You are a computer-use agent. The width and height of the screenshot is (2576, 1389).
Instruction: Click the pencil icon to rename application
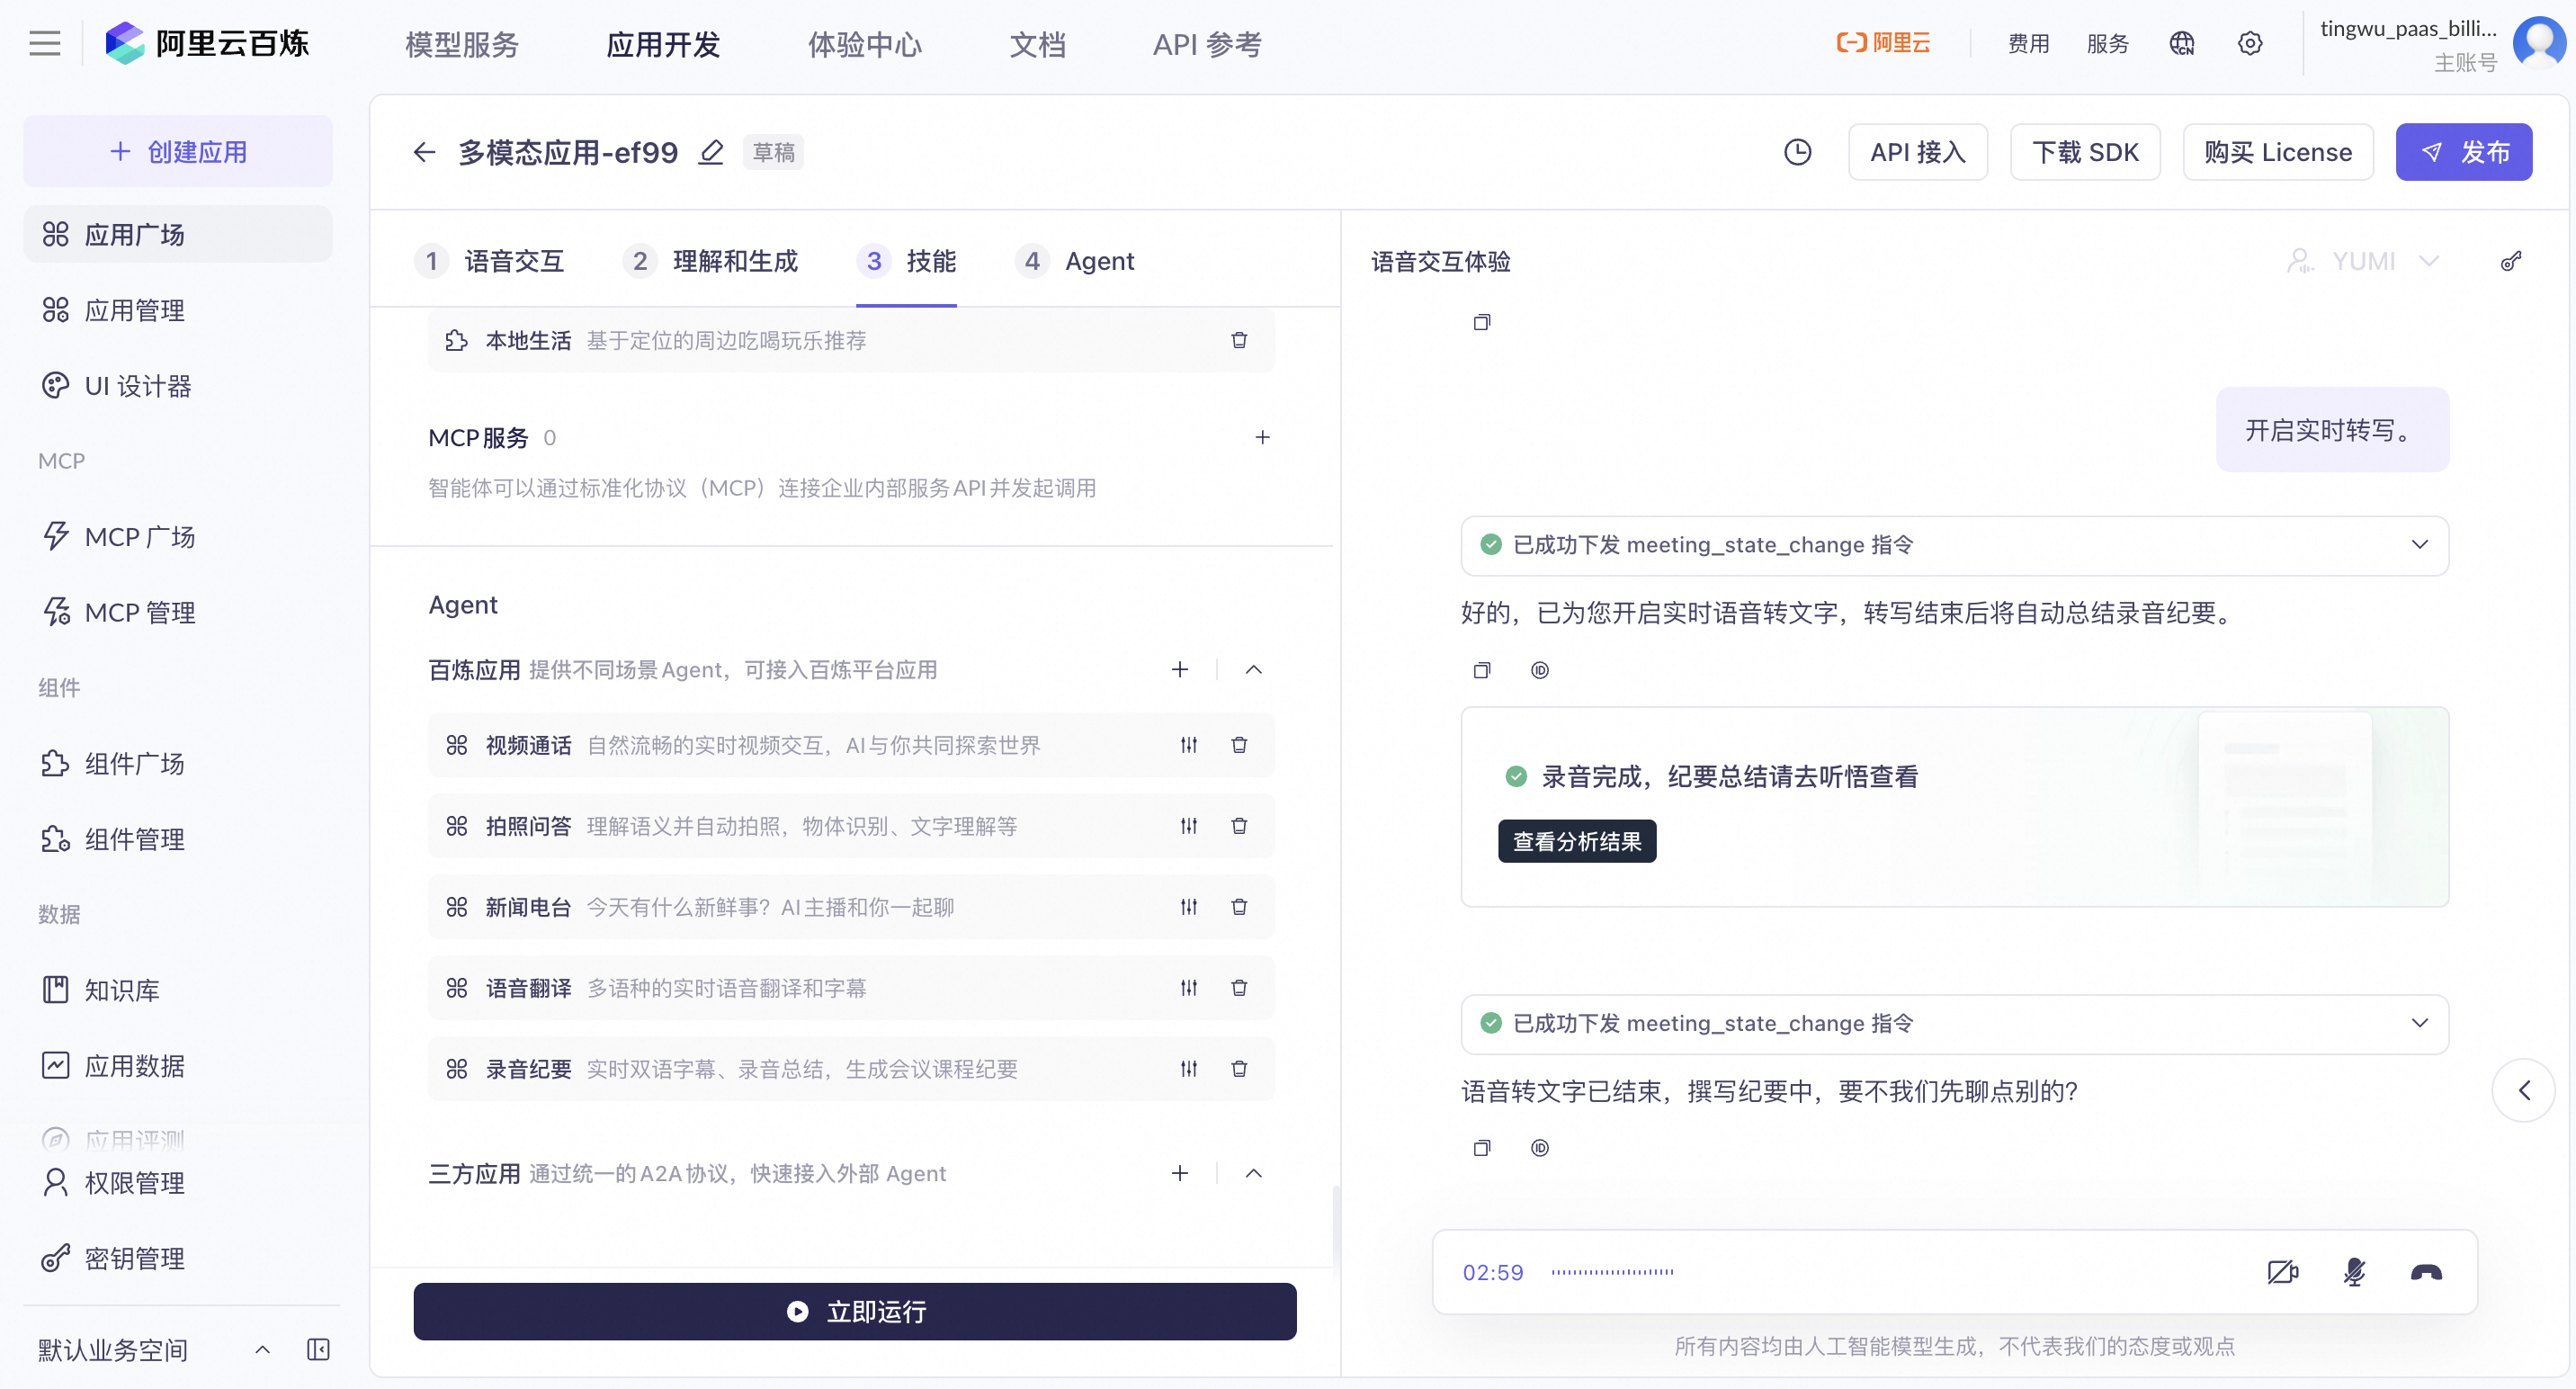click(711, 152)
